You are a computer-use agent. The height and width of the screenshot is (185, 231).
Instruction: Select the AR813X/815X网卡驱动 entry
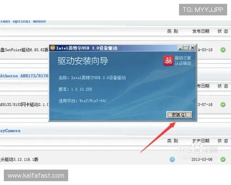coord(24,104)
